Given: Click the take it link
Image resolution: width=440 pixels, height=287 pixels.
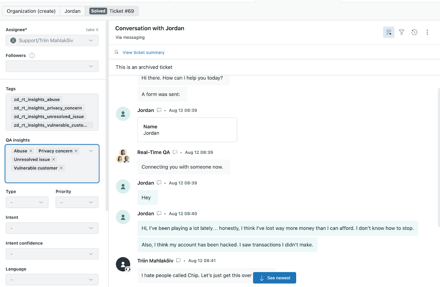Looking at the screenshot, I should [x=92, y=30].
